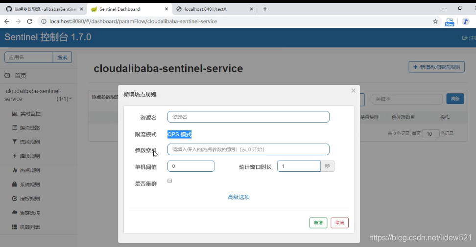Click the address bar URL

133,21
